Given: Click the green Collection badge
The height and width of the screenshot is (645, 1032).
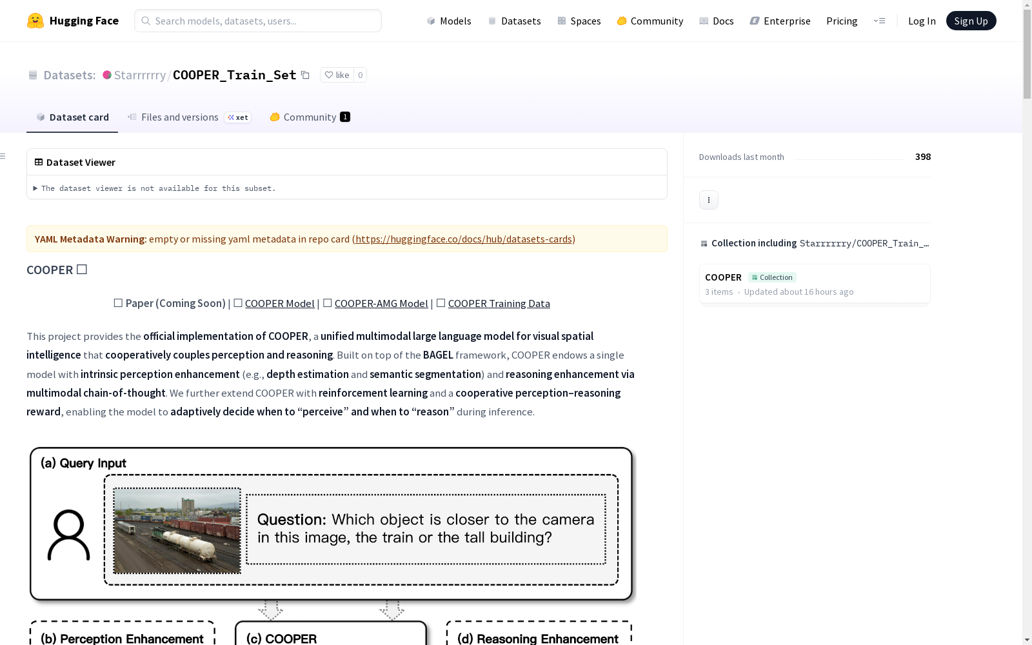Looking at the screenshot, I should pyautogui.click(x=773, y=277).
